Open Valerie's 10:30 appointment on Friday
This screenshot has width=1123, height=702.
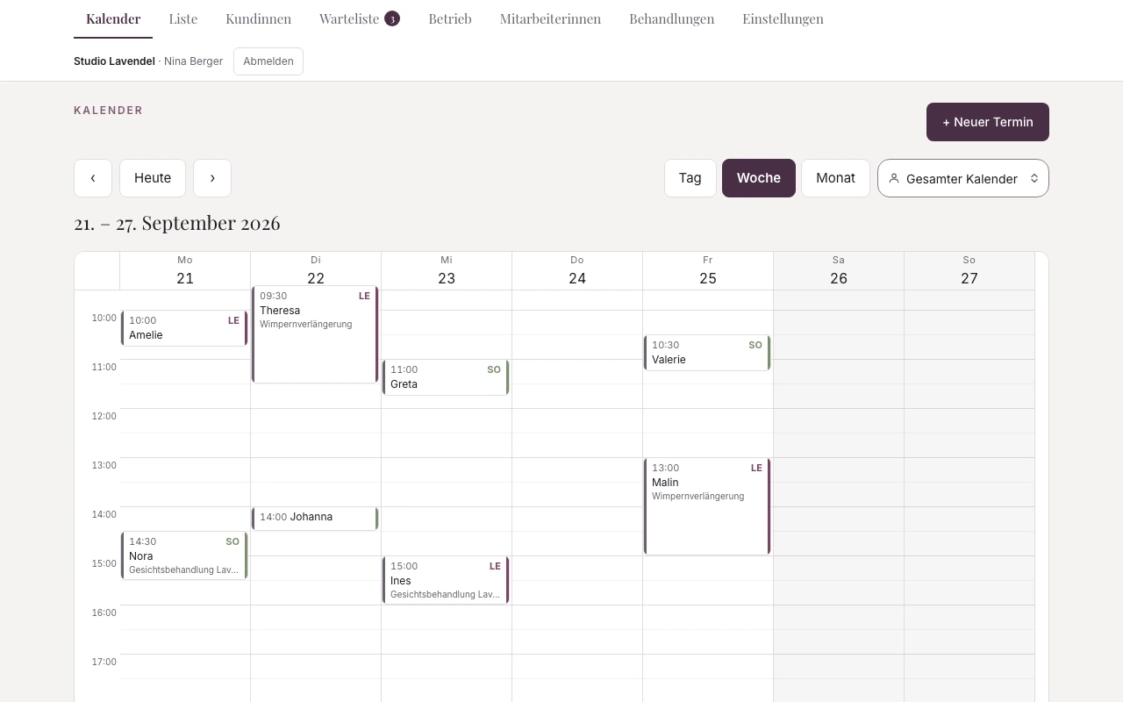pyautogui.click(x=707, y=353)
